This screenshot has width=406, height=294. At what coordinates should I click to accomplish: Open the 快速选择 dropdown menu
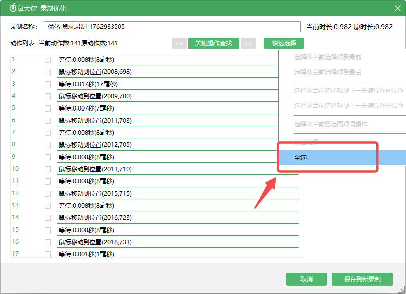[x=284, y=43]
